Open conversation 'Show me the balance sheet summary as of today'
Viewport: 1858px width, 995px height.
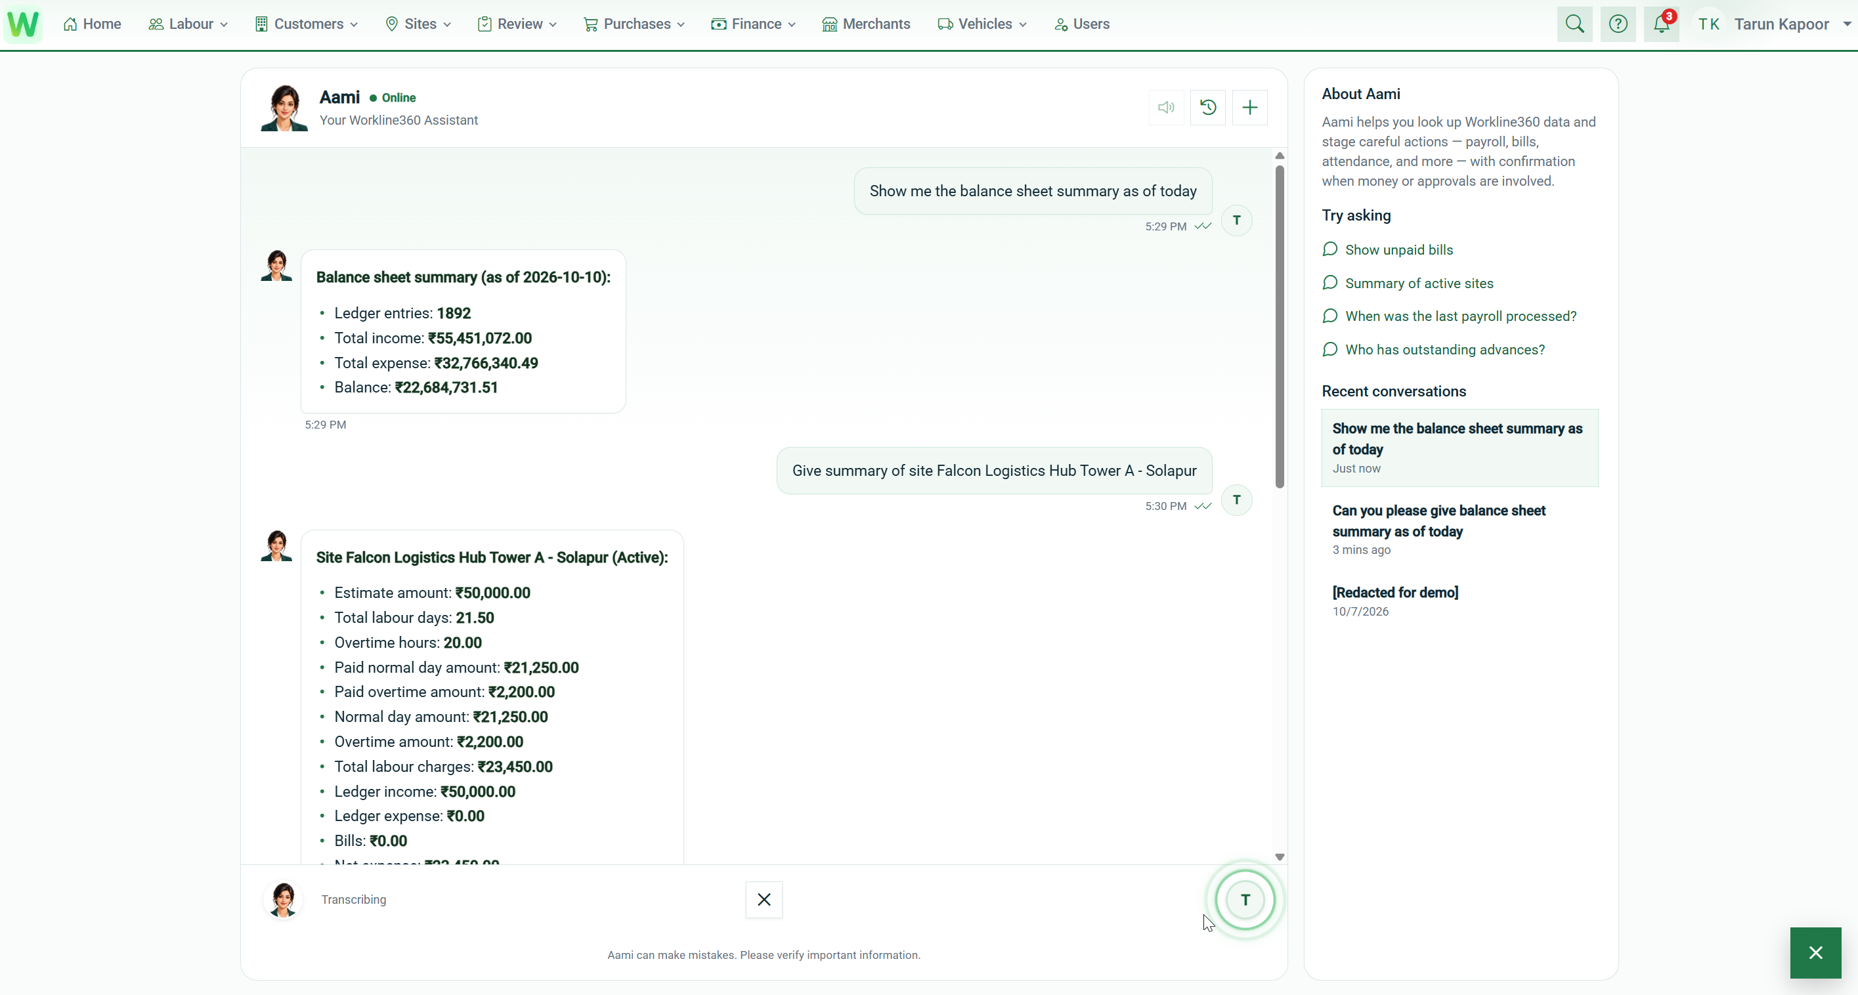pyautogui.click(x=1460, y=448)
